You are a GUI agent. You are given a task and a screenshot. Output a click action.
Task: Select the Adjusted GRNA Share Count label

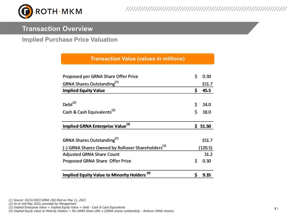pos(91,154)
